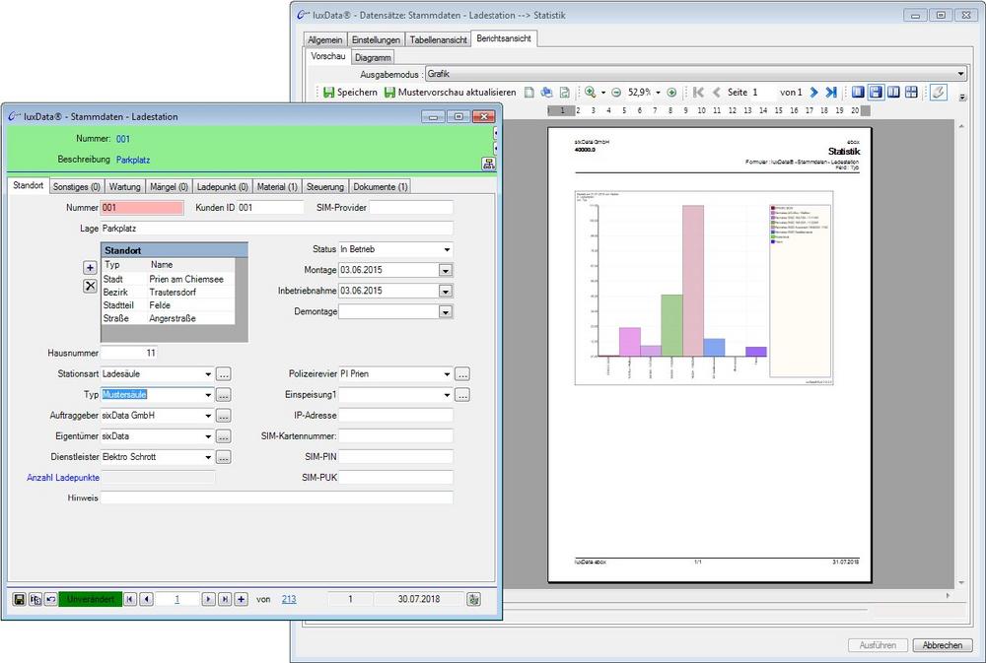This screenshot has width=986, height=663.
Task: Click the 213 record count link
Action: (289, 599)
